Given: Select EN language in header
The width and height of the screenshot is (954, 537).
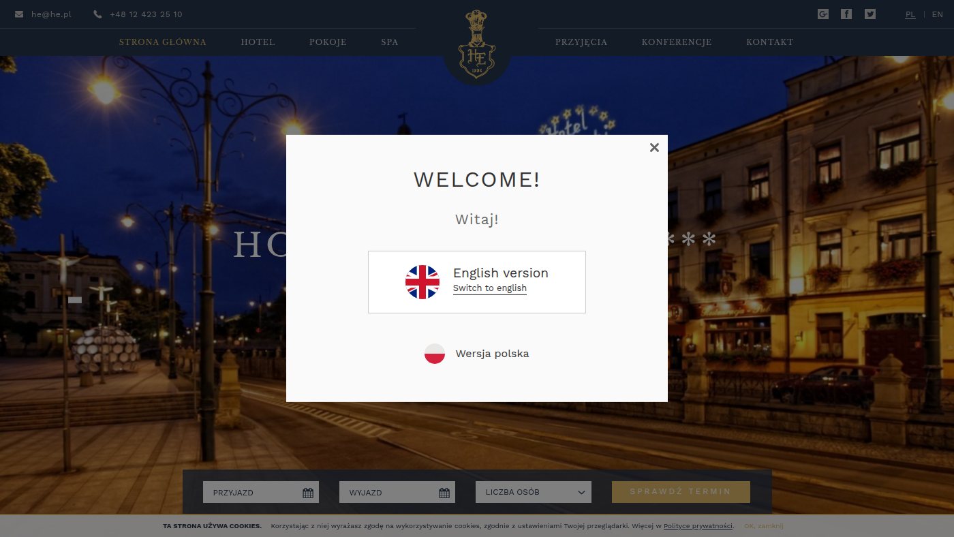Looking at the screenshot, I should 938,14.
